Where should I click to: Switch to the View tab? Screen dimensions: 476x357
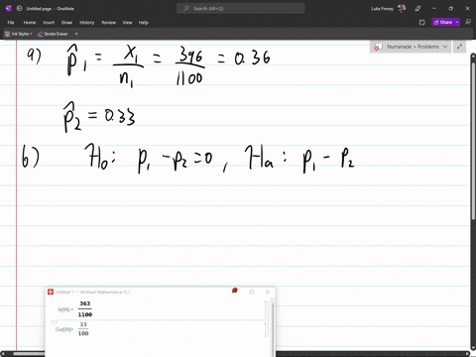point(127,23)
